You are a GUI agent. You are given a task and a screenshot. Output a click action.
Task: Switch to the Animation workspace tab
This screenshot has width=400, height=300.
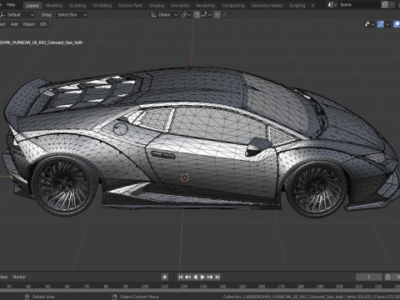pos(180,5)
